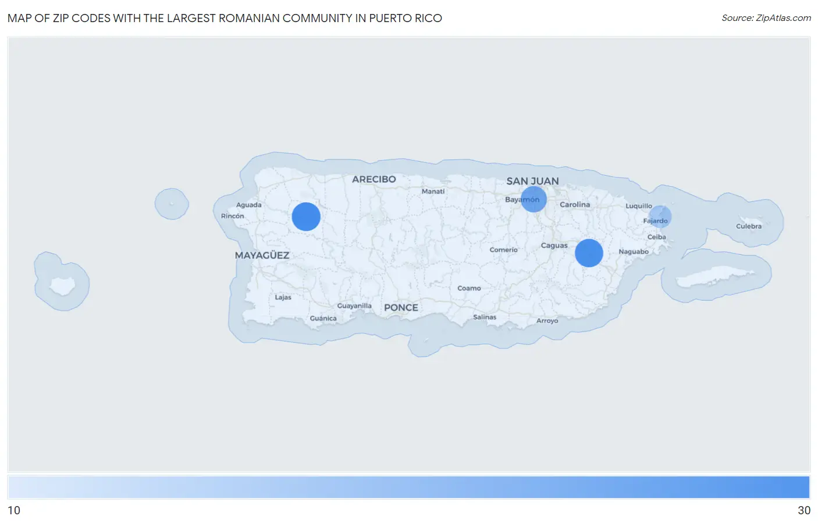Image resolution: width=818 pixels, height=523 pixels.
Task: Click the Coamo map label
Action: click(469, 288)
